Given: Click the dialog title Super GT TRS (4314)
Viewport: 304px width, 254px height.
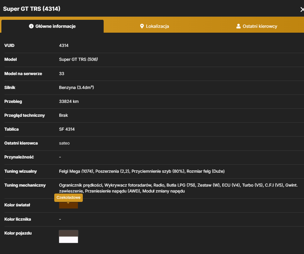Looking at the screenshot, I should pos(32,9).
